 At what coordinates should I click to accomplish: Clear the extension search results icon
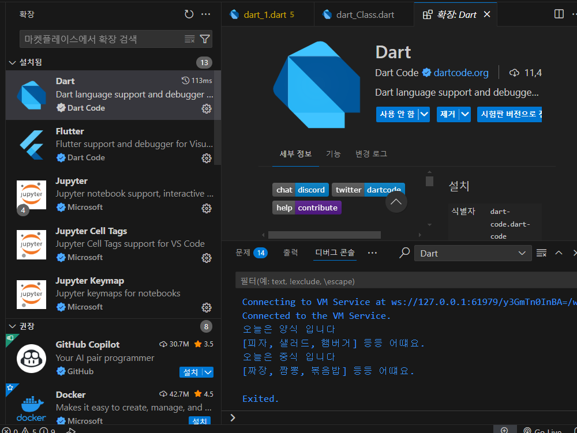189,39
